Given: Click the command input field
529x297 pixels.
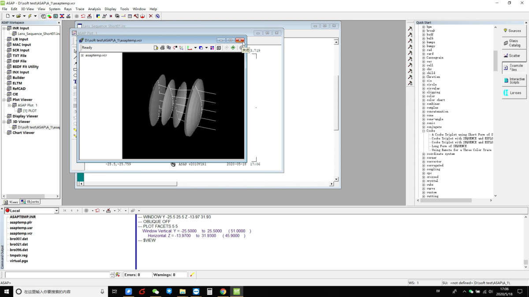Looking at the screenshot, I should (x=57, y=275).
